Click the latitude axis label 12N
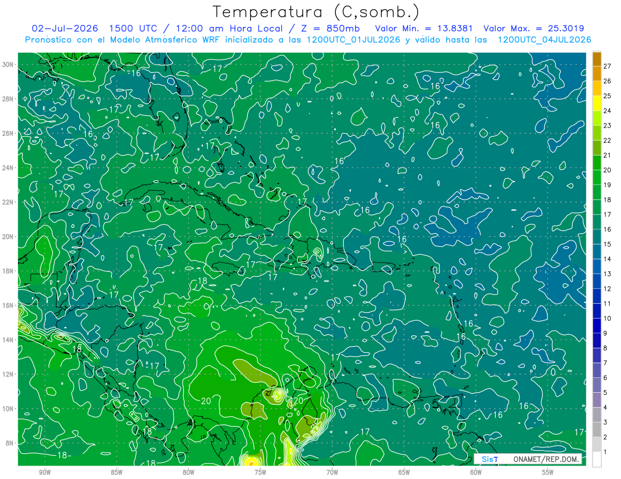 pyautogui.click(x=8, y=374)
